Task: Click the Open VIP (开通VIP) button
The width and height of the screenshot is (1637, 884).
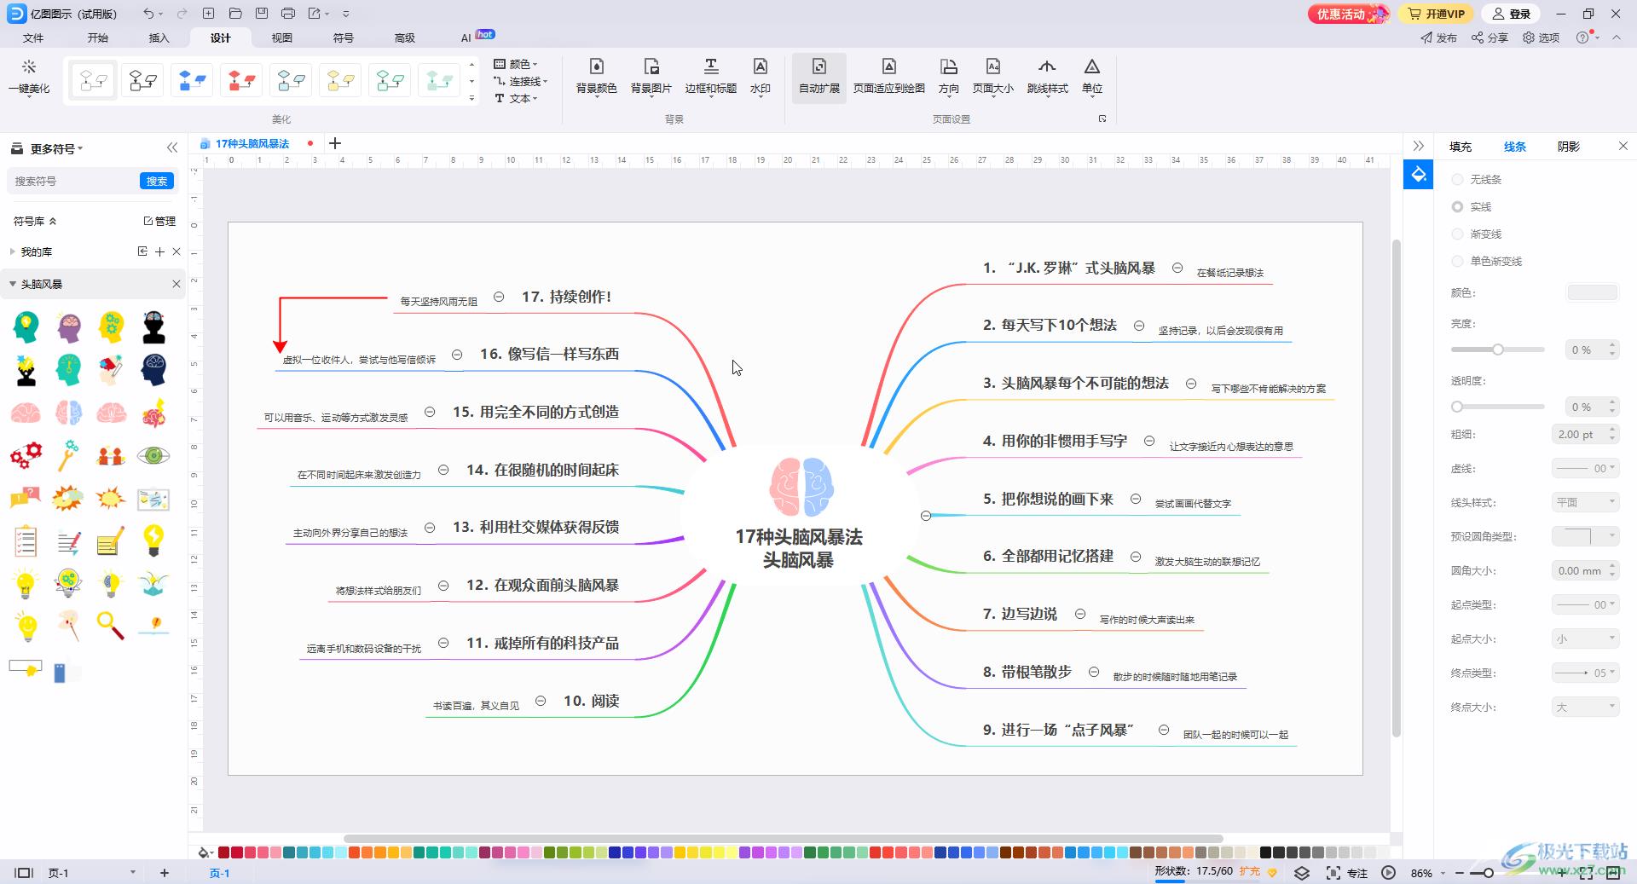Action: 1437,14
